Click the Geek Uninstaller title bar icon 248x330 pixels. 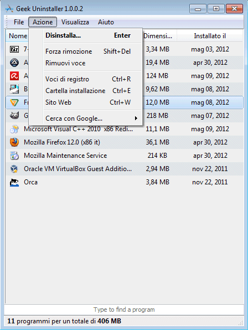[9, 9]
